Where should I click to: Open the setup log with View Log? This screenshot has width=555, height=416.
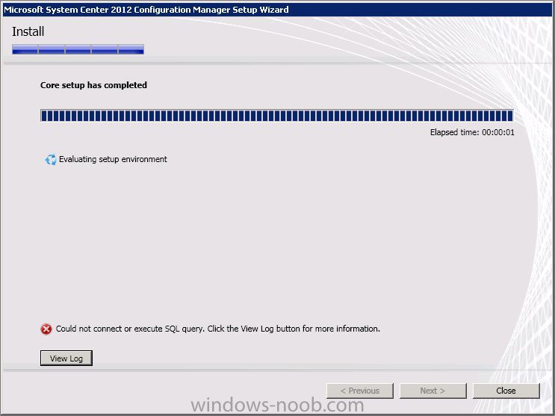point(66,358)
